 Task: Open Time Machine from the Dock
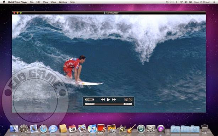click(141, 129)
